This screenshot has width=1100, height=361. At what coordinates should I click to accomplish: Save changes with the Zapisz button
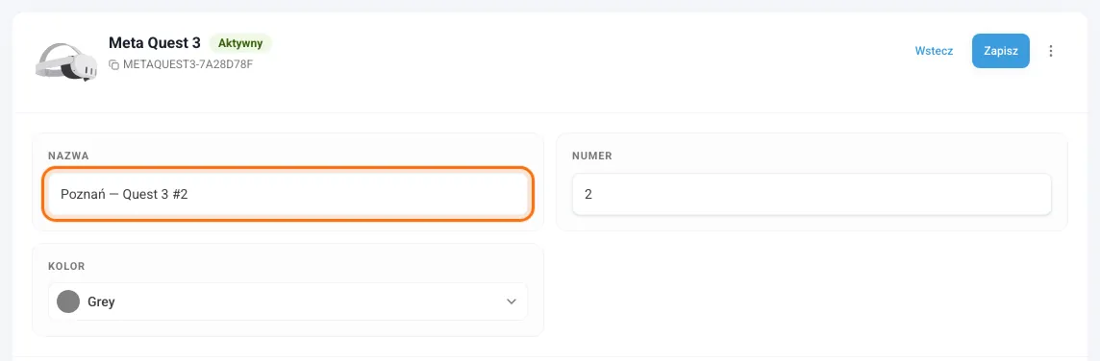pyautogui.click(x=1000, y=51)
